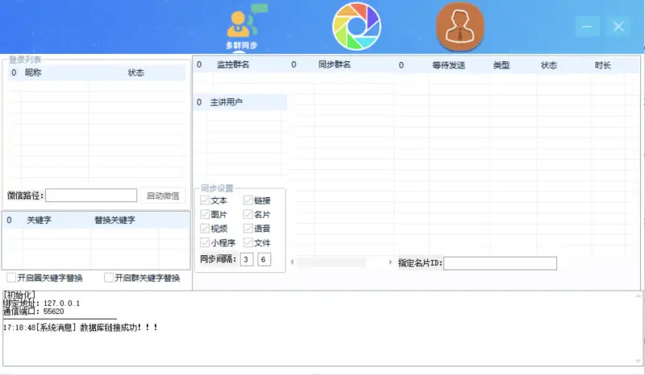
Task: Close the application with the X button
Action: tap(618, 27)
